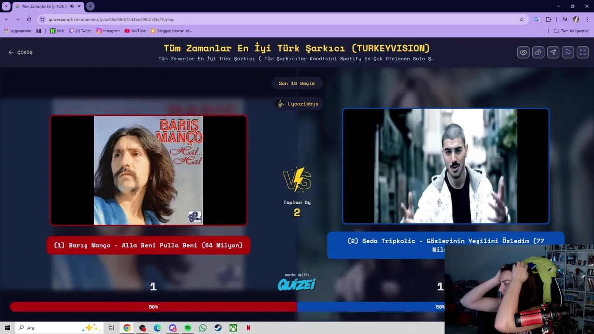Click the dice randomize icon in quiz header
The height and width of the screenshot is (334, 594).
click(538, 52)
